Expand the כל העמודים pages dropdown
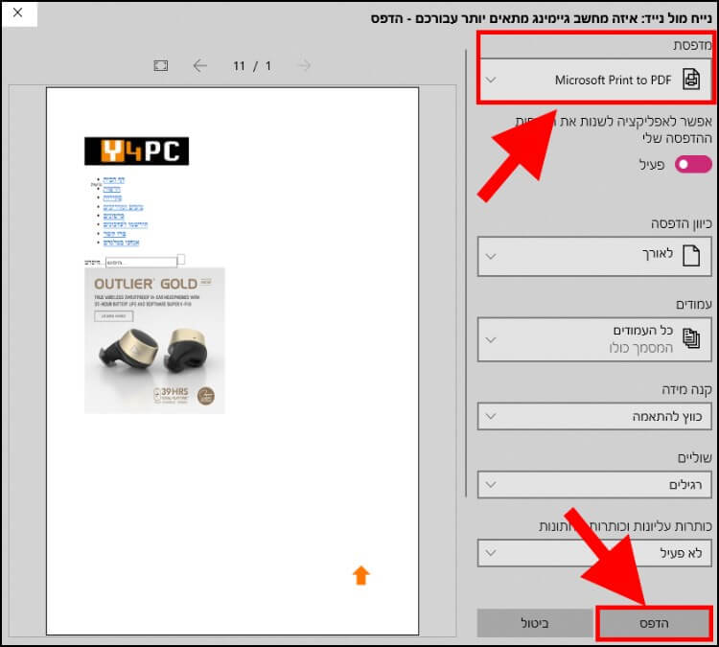 [594, 339]
